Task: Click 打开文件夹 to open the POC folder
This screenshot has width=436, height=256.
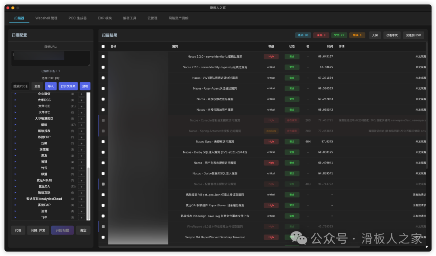Action: pos(68,86)
